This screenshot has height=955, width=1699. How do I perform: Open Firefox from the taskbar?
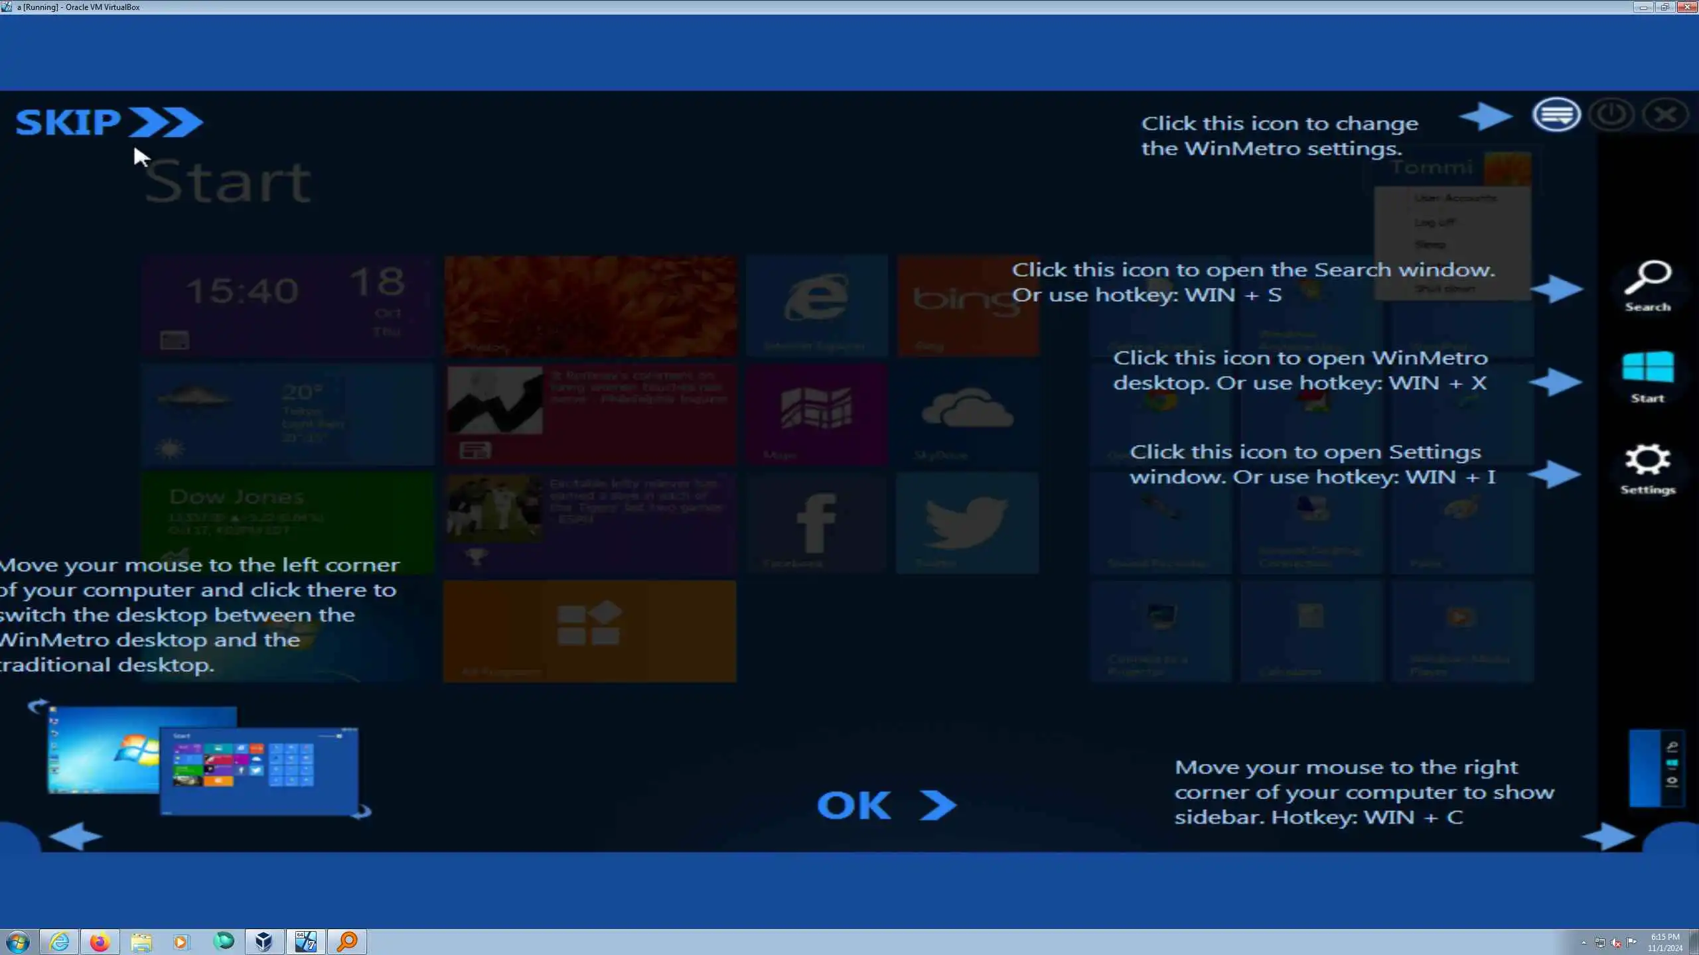100,942
